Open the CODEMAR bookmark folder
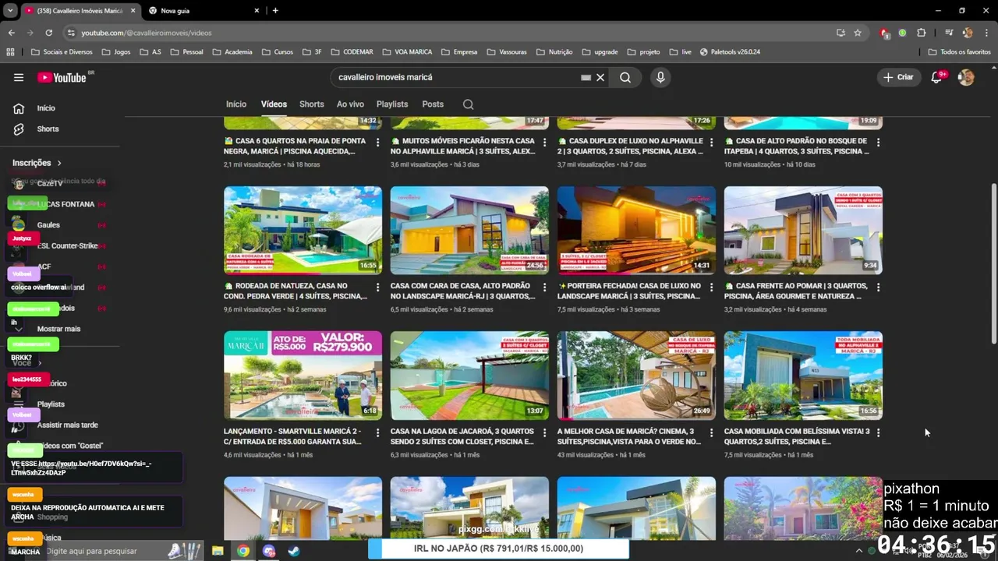The image size is (998, 561). pos(352,52)
